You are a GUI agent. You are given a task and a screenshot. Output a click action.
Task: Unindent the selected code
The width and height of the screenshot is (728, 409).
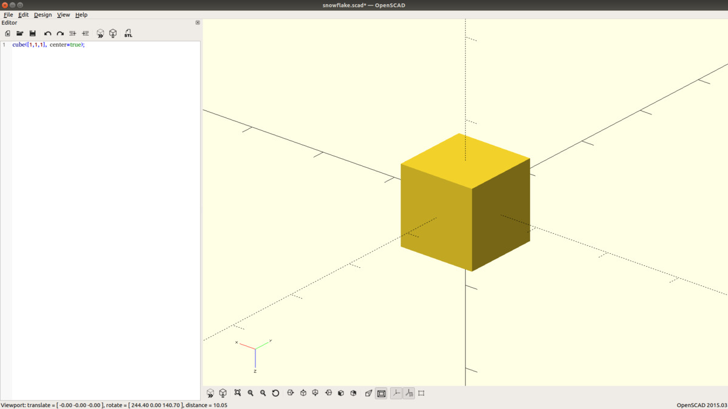[73, 33]
